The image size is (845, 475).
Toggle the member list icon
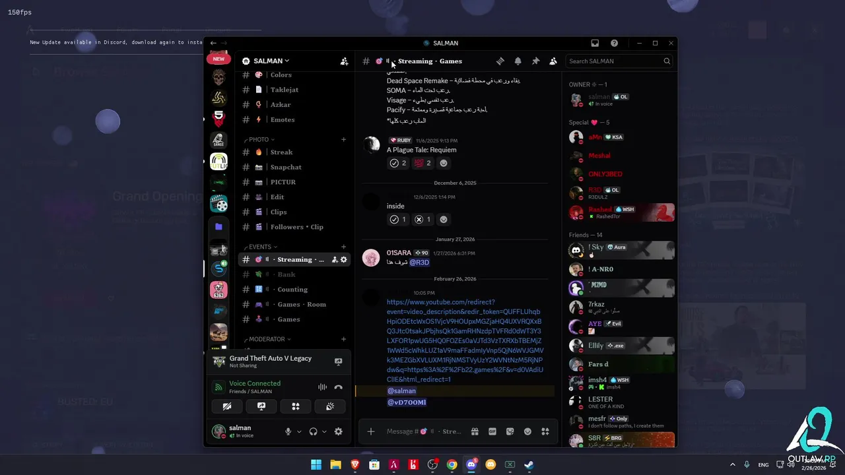point(553,61)
